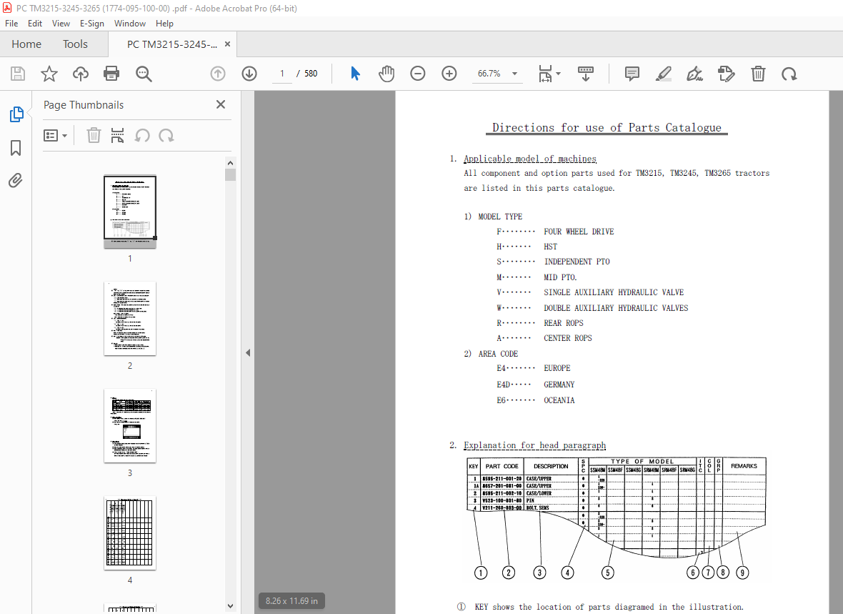Select the PC TM3215-3245 document tab
The height and width of the screenshot is (614, 843).
coord(172,44)
